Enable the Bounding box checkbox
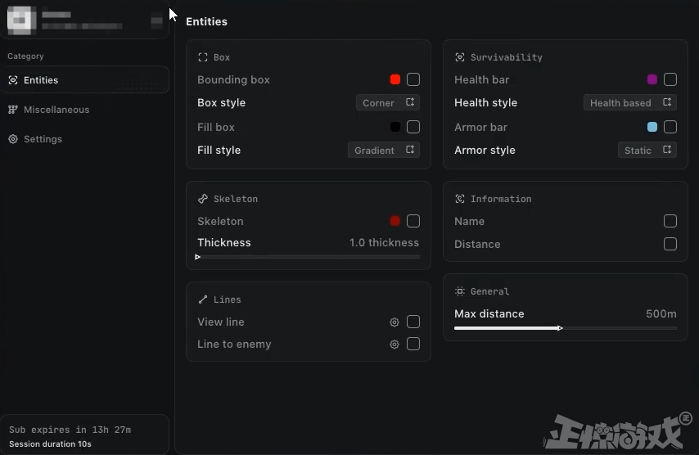Image resolution: width=699 pixels, height=455 pixels. (x=413, y=79)
